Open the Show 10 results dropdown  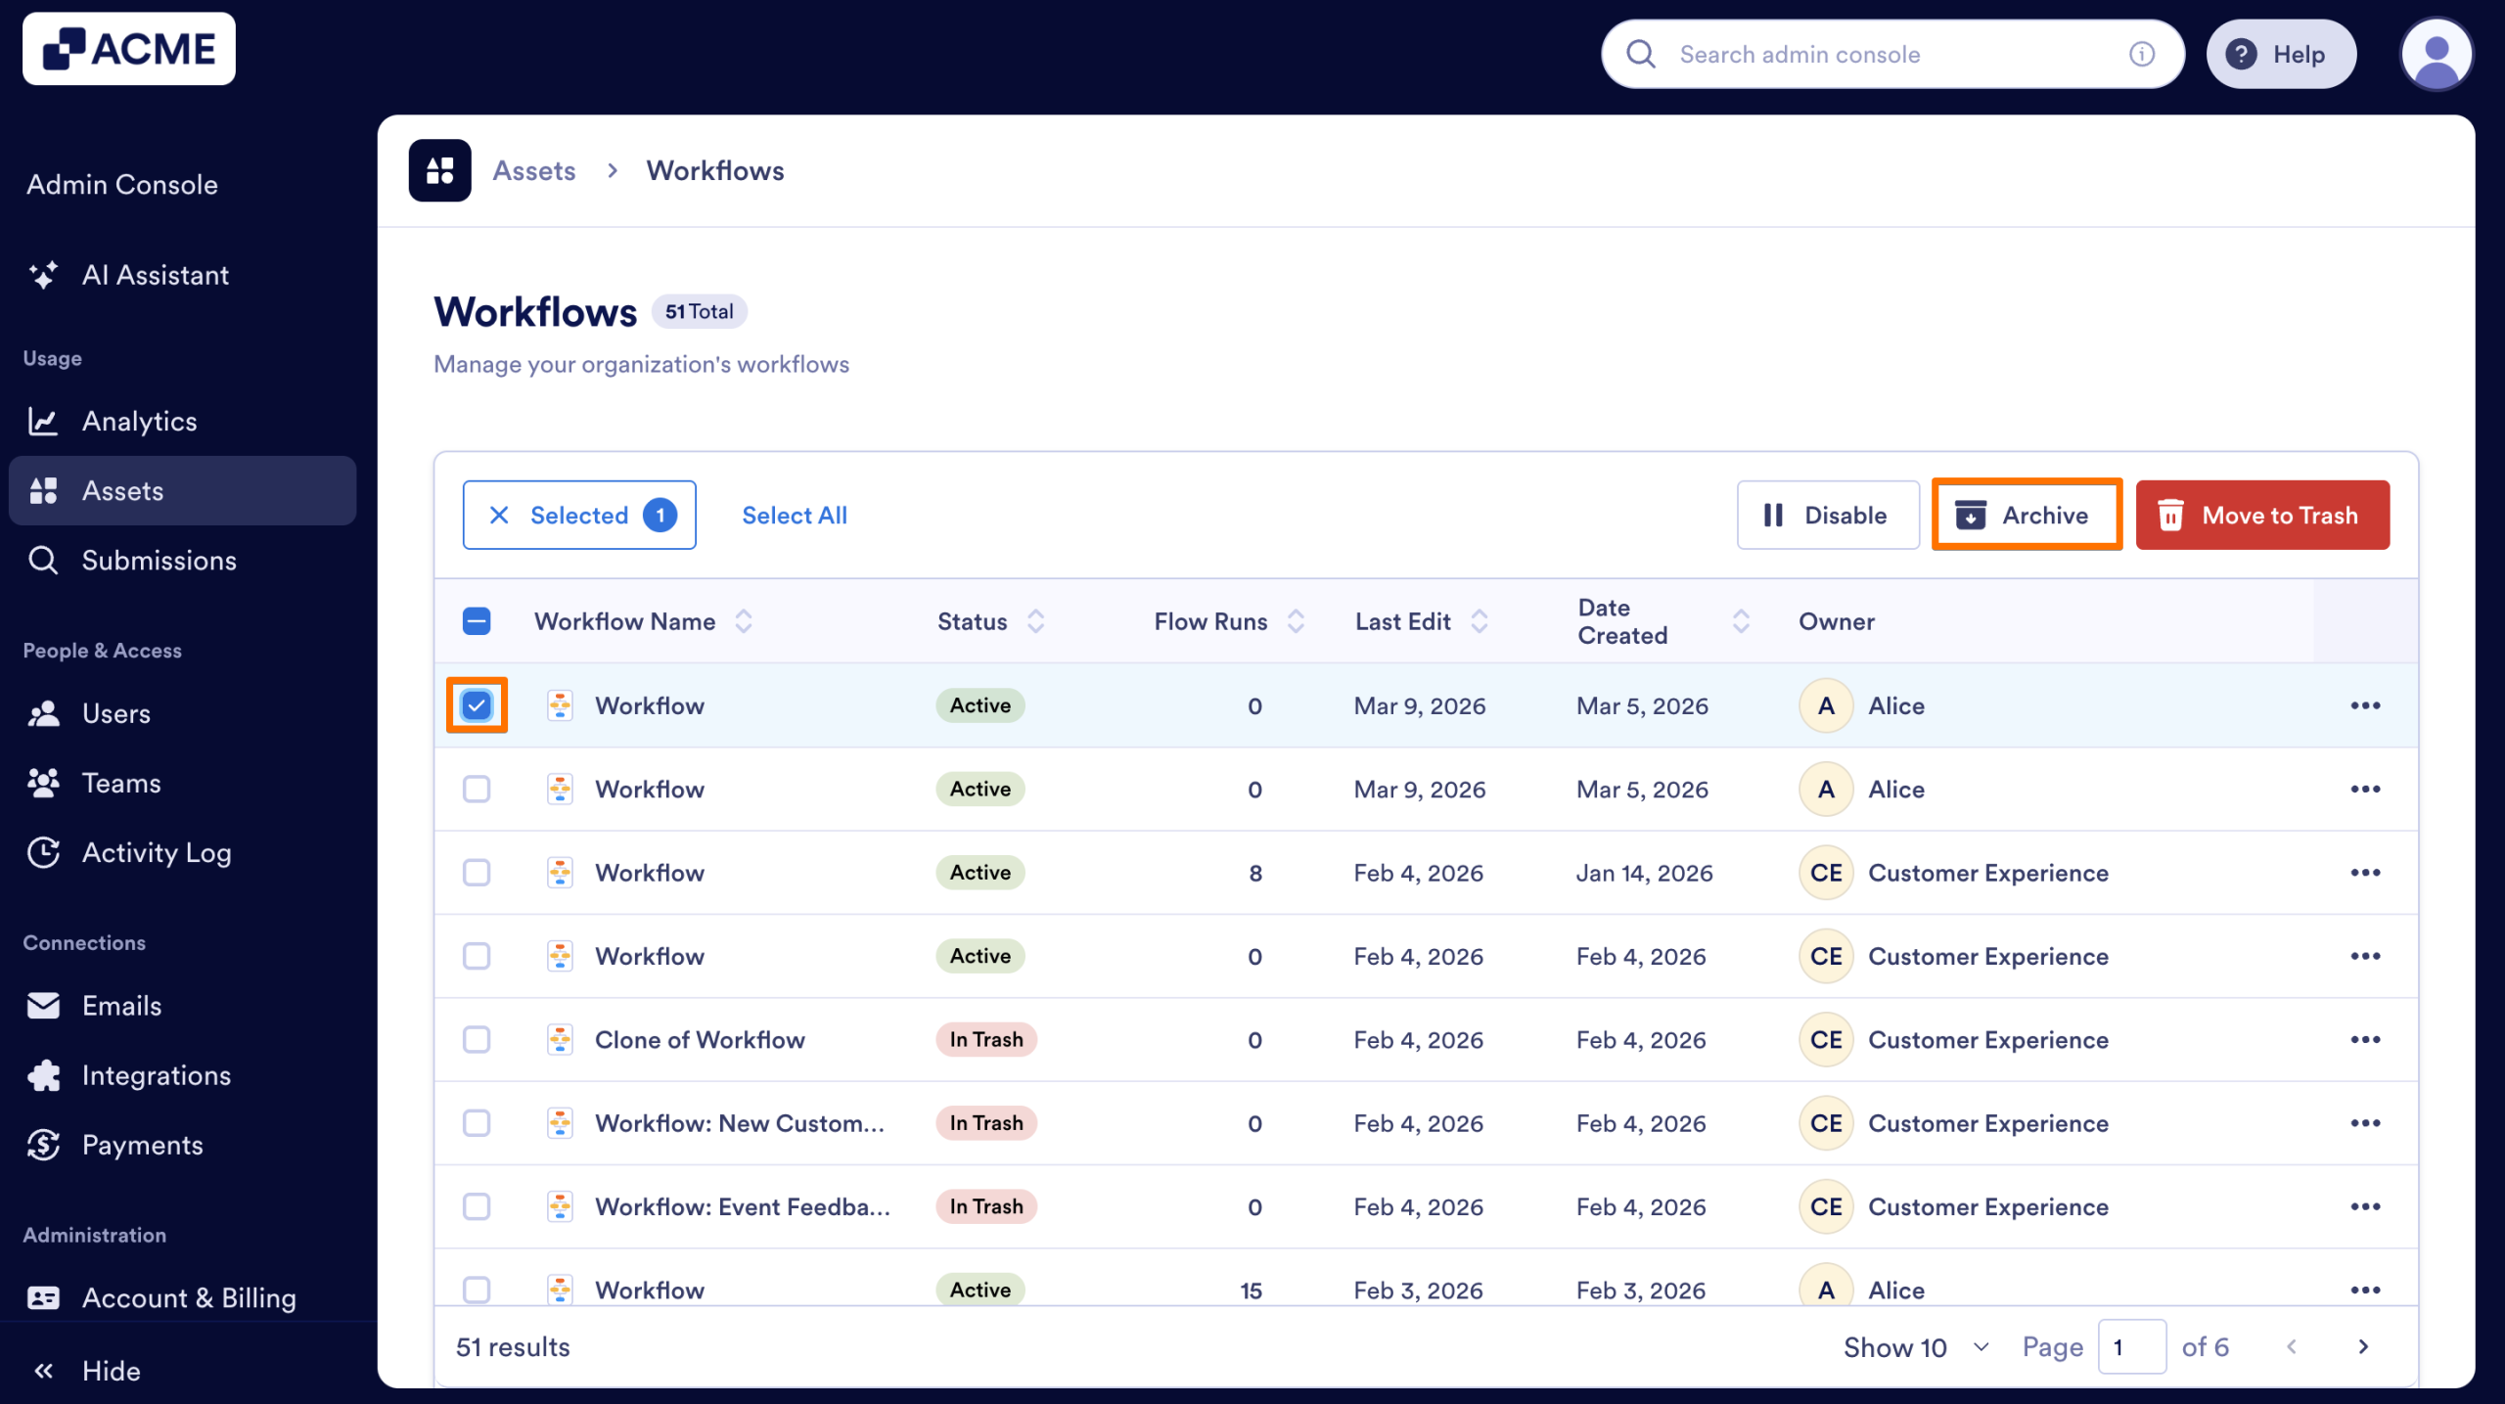[x=1913, y=1346]
